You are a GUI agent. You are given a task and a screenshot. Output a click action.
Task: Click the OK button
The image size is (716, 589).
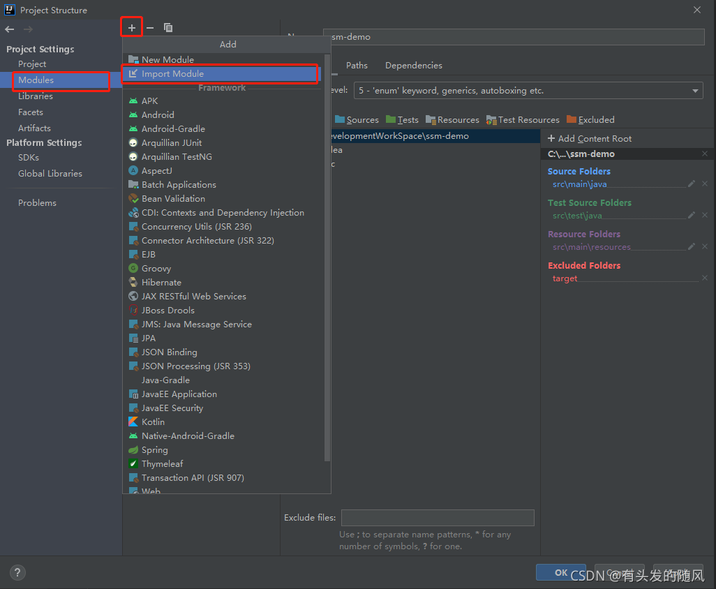(561, 572)
